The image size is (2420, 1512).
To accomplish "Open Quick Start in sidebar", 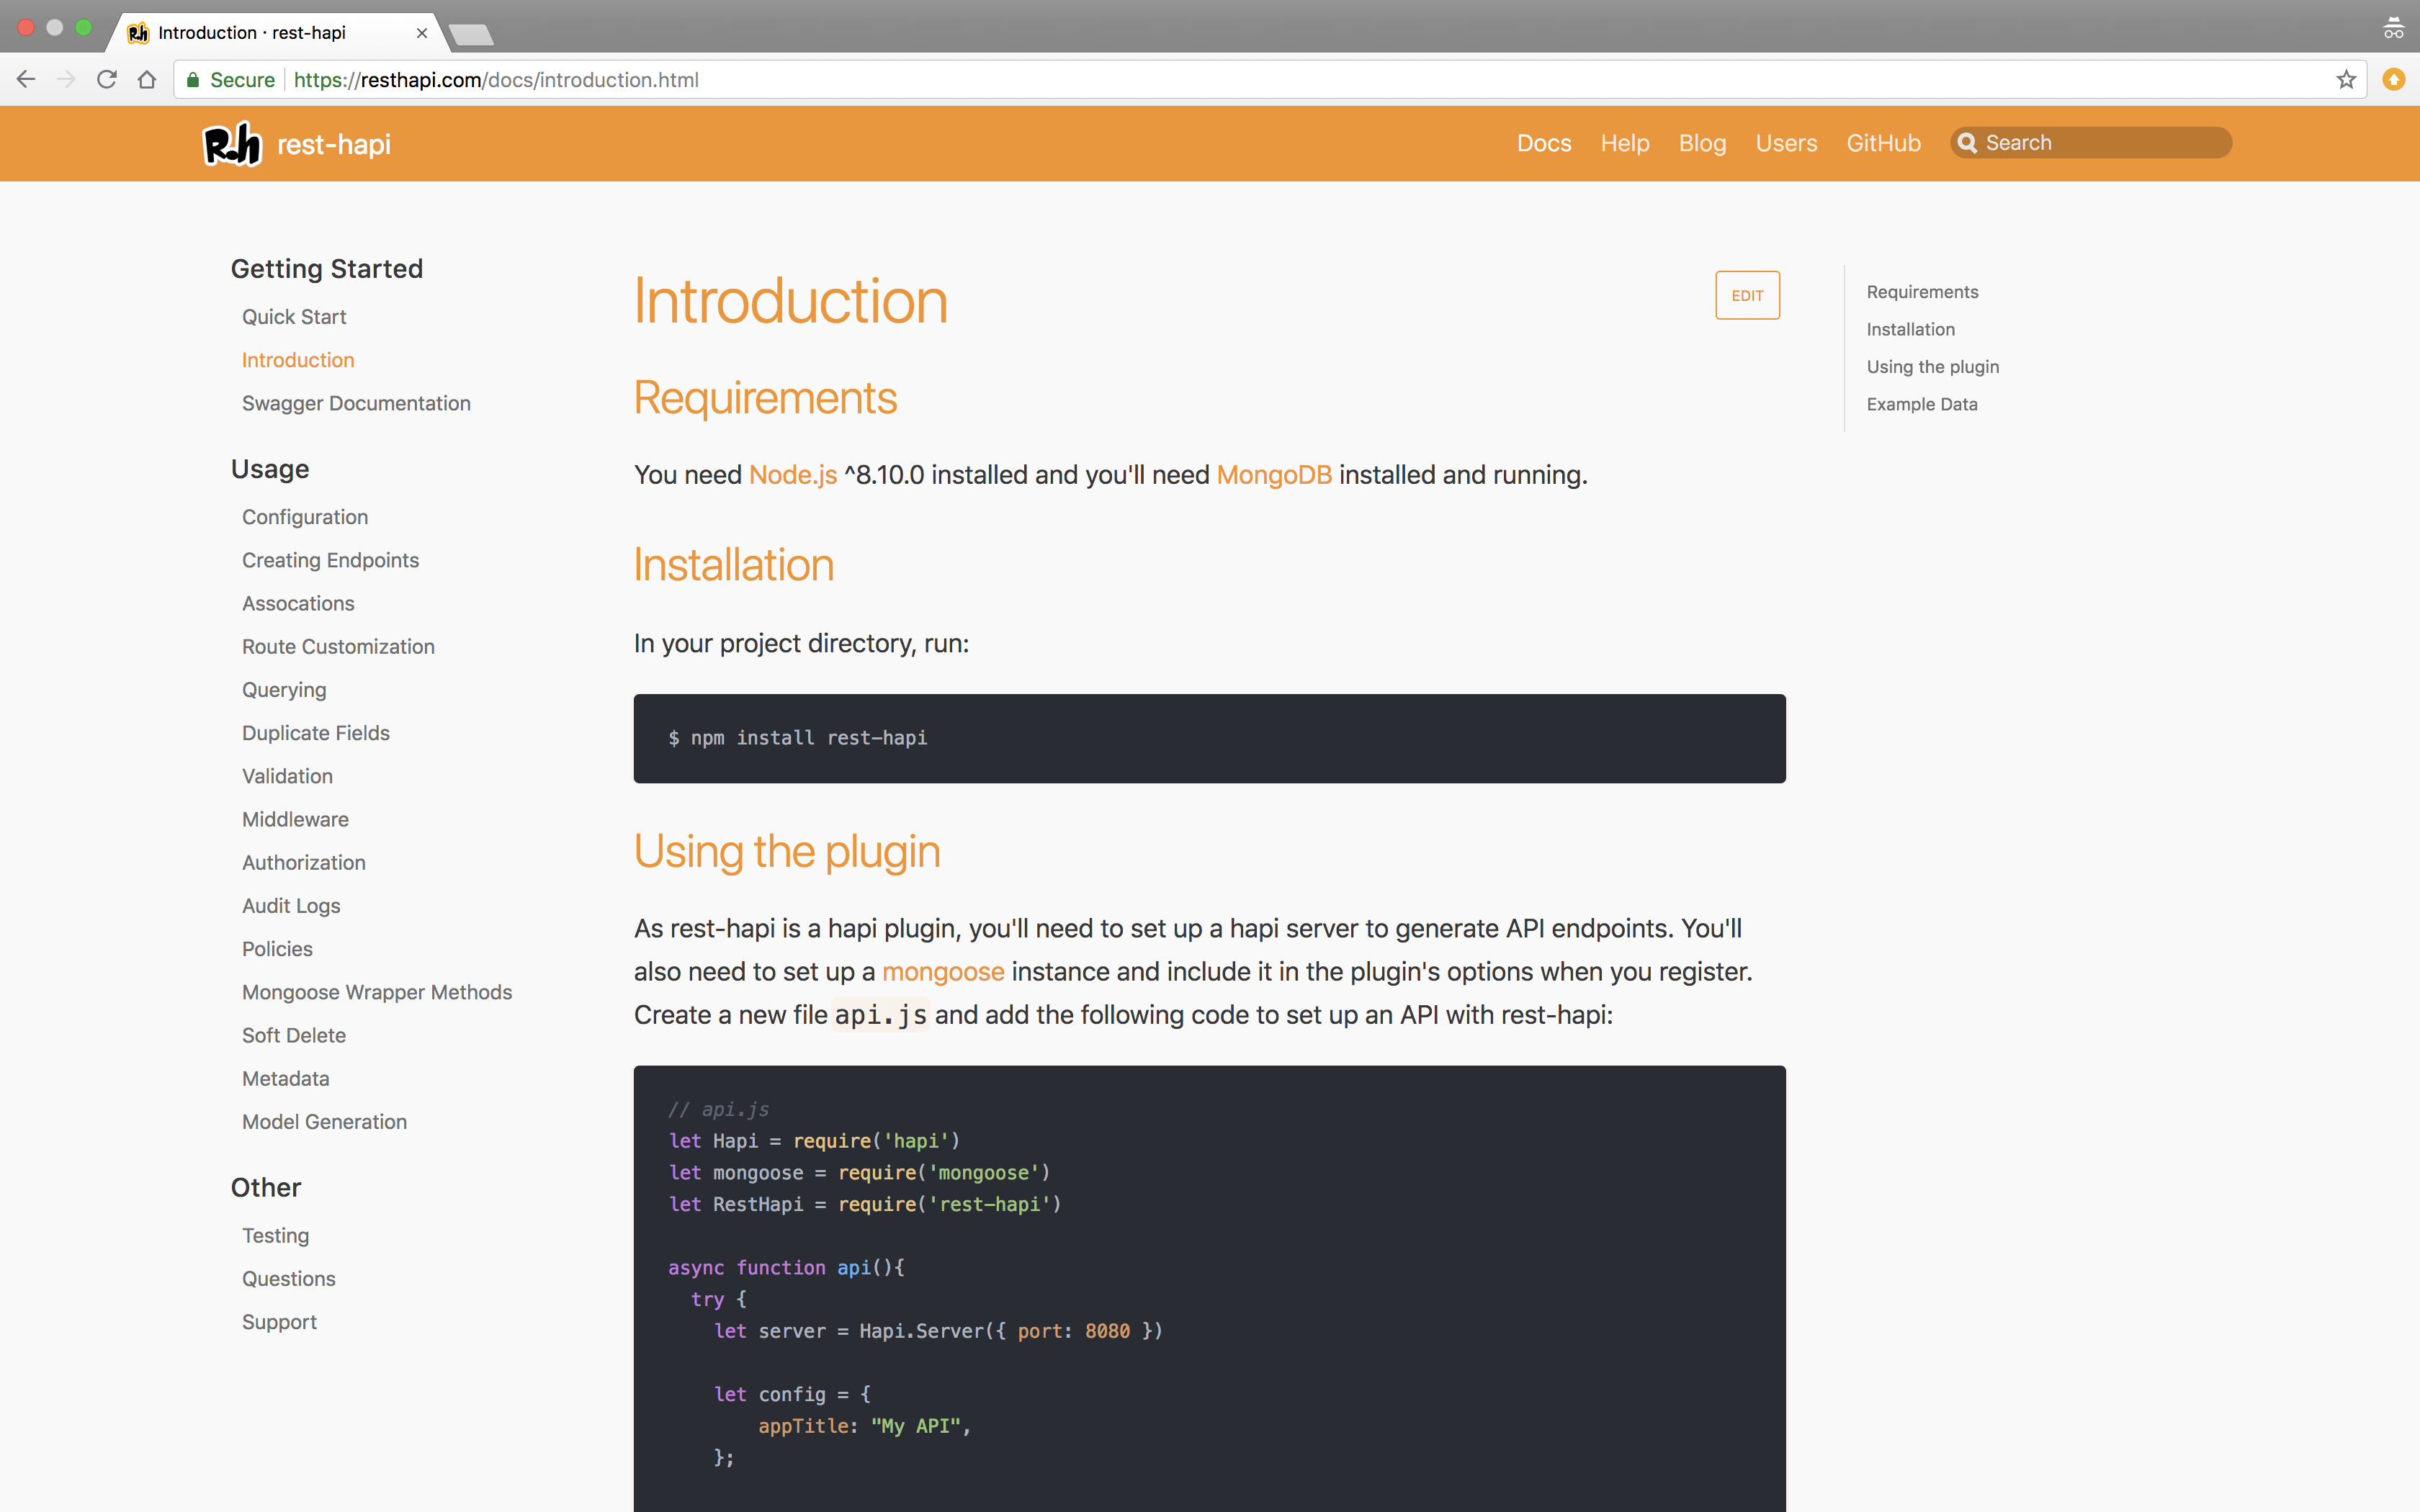I will [x=294, y=317].
